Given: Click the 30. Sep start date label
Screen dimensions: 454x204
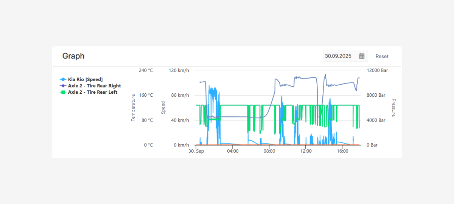Looking at the screenshot, I should pos(196,151).
